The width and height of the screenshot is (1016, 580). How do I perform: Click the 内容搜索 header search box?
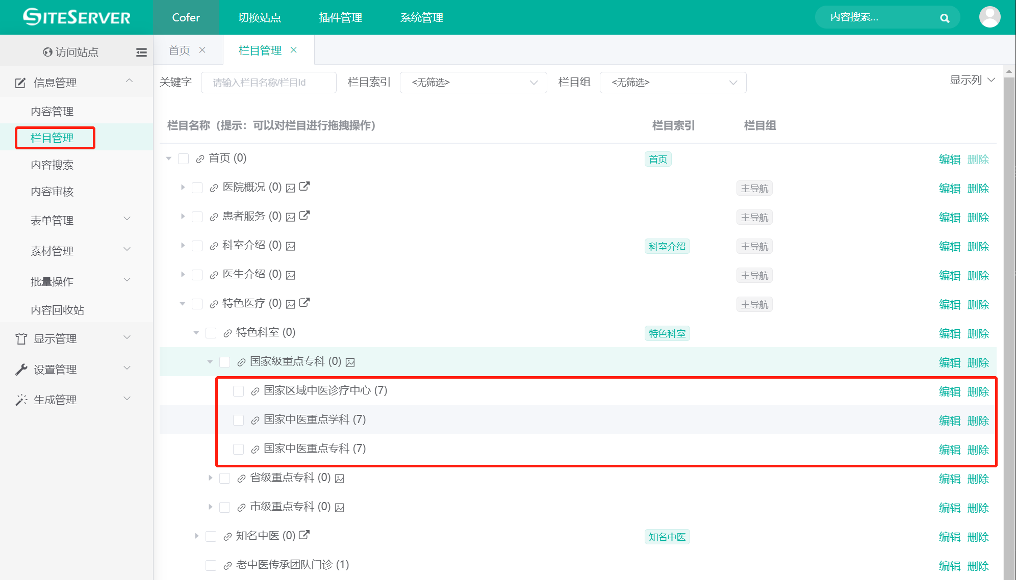(887, 17)
